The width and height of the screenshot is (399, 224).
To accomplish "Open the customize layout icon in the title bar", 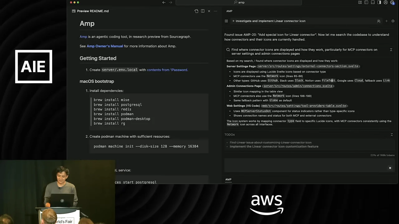I will 360,2.
